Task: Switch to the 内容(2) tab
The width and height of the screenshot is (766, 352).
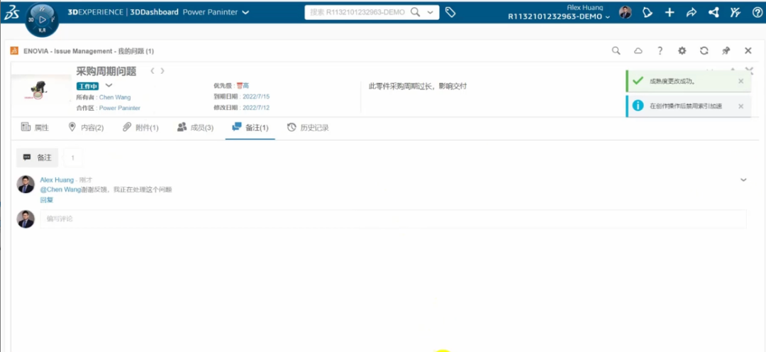Action: [86, 128]
